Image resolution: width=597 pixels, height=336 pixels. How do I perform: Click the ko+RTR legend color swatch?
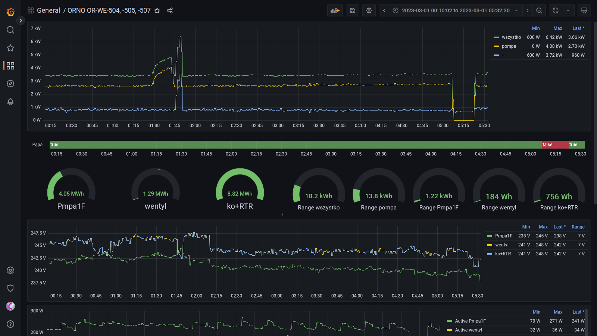490,254
